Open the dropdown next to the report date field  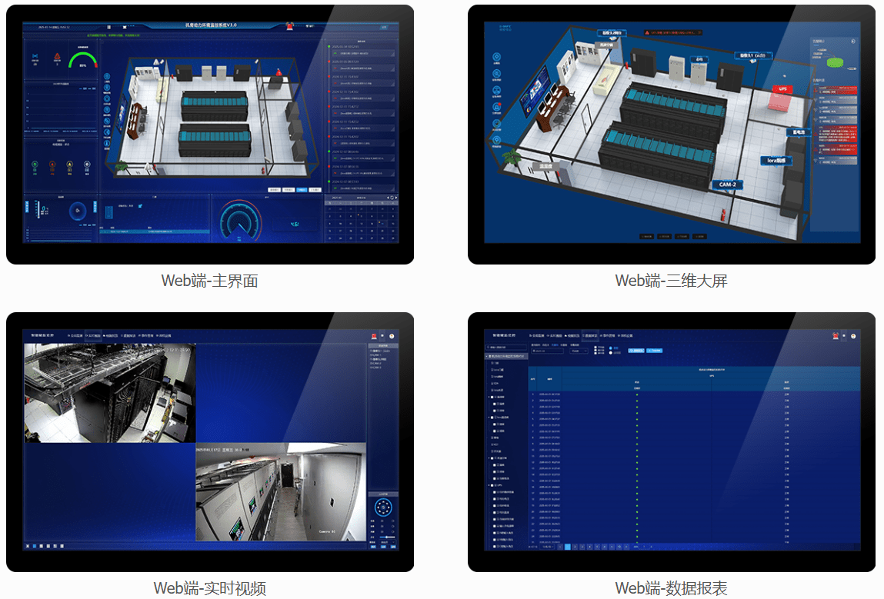click(578, 351)
